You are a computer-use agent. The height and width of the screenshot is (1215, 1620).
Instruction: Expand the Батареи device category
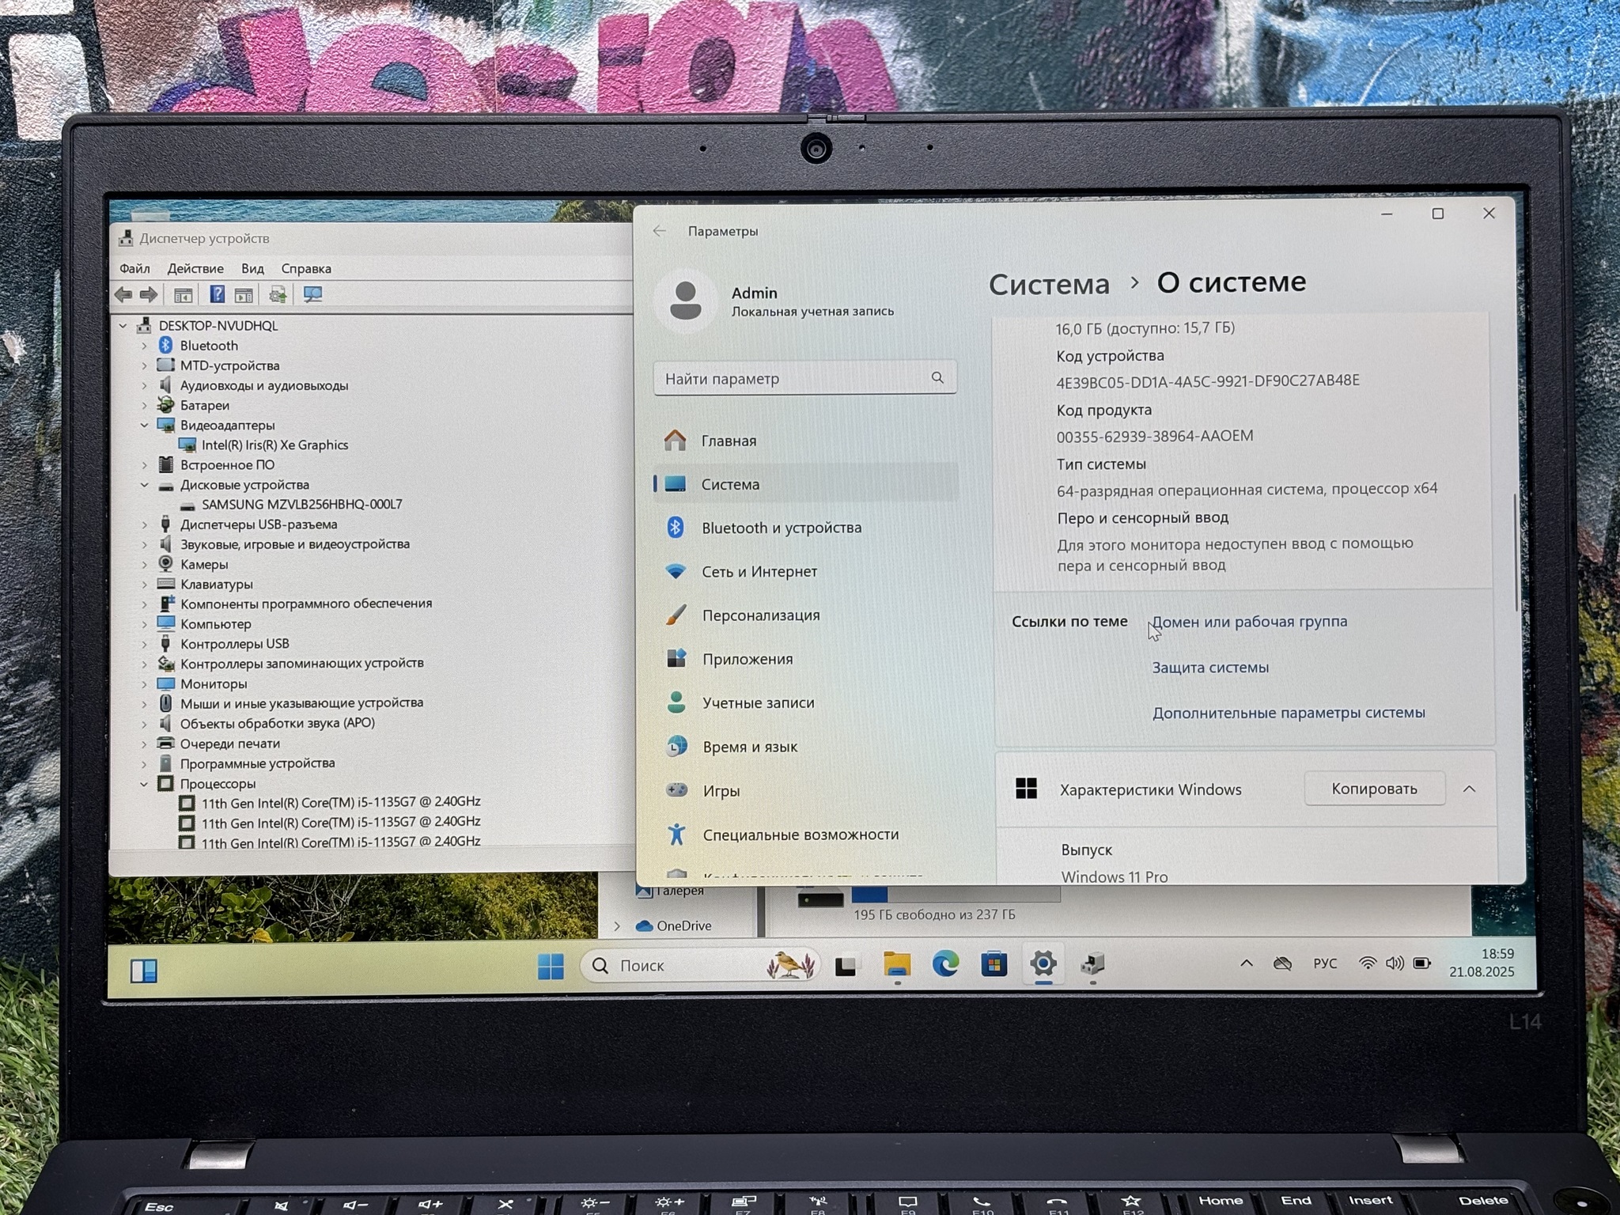pos(144,406)
